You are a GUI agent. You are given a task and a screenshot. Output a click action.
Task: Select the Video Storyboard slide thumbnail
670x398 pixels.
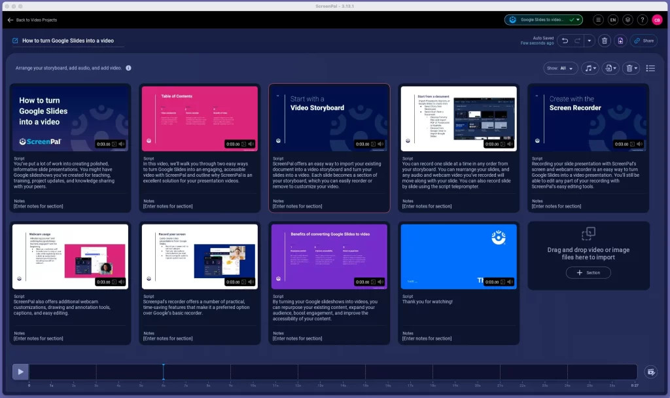pos(329,118)
